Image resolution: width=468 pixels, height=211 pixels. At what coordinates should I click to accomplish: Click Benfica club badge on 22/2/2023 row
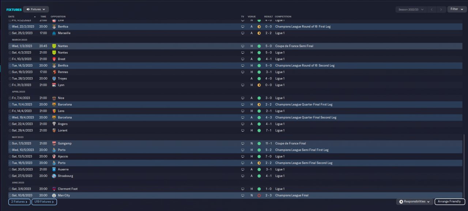(x=54, y=27)
